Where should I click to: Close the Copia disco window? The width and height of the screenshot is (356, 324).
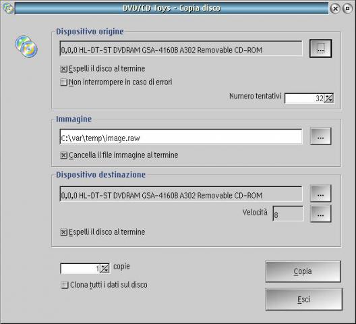[x=335, y=8]
